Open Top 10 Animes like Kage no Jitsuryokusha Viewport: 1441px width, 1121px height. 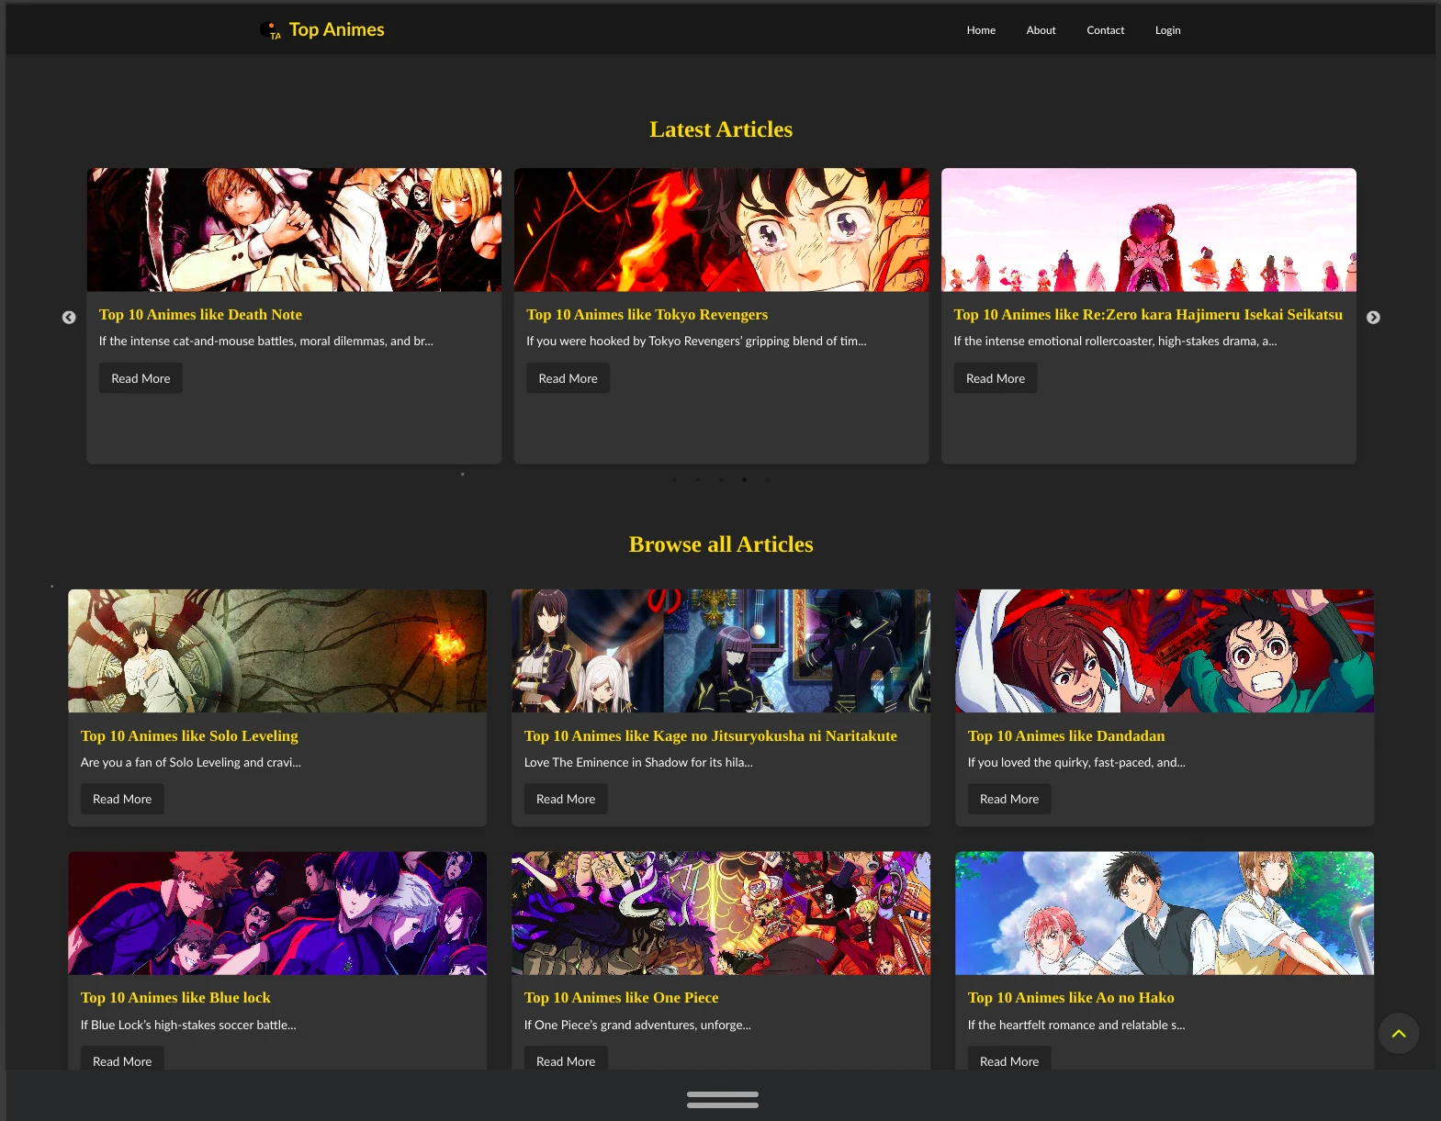click(711, 736)
